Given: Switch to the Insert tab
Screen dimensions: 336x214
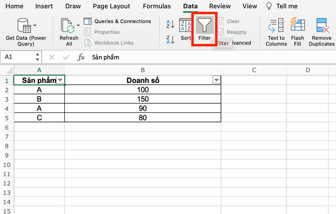Looking at the screenshot, I should 44,6.
